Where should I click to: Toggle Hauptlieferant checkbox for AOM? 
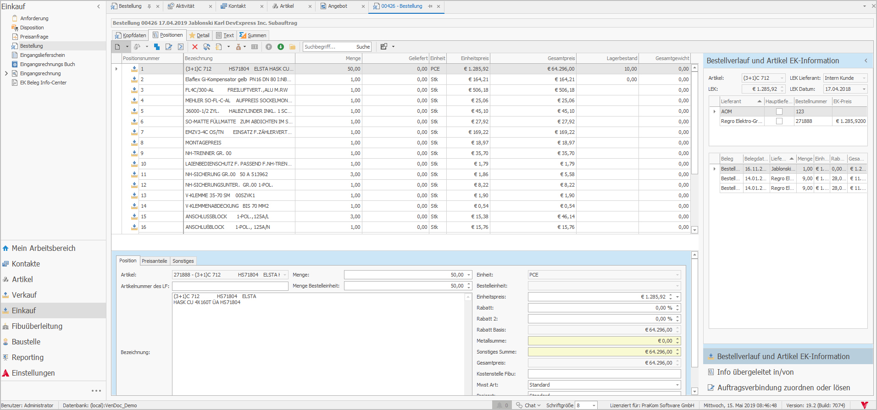click(x=779, y=111)
